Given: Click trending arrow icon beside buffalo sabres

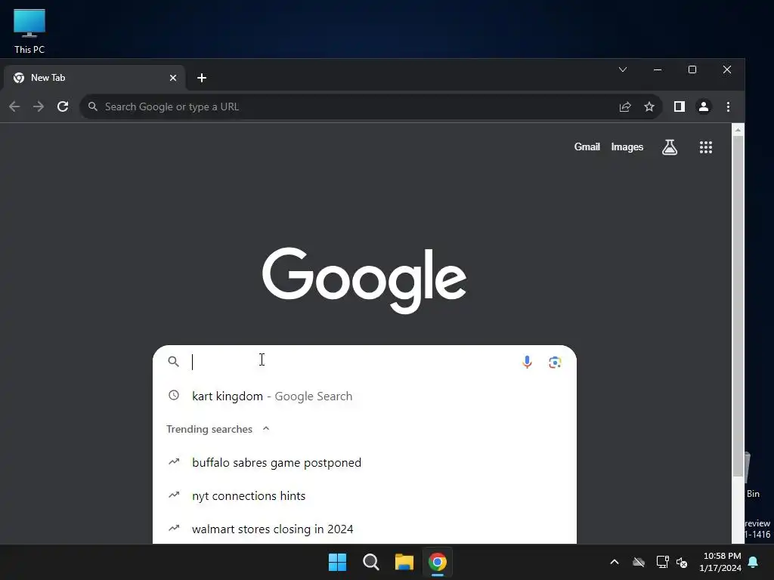Looking at the screenshot, I should 174,461.
